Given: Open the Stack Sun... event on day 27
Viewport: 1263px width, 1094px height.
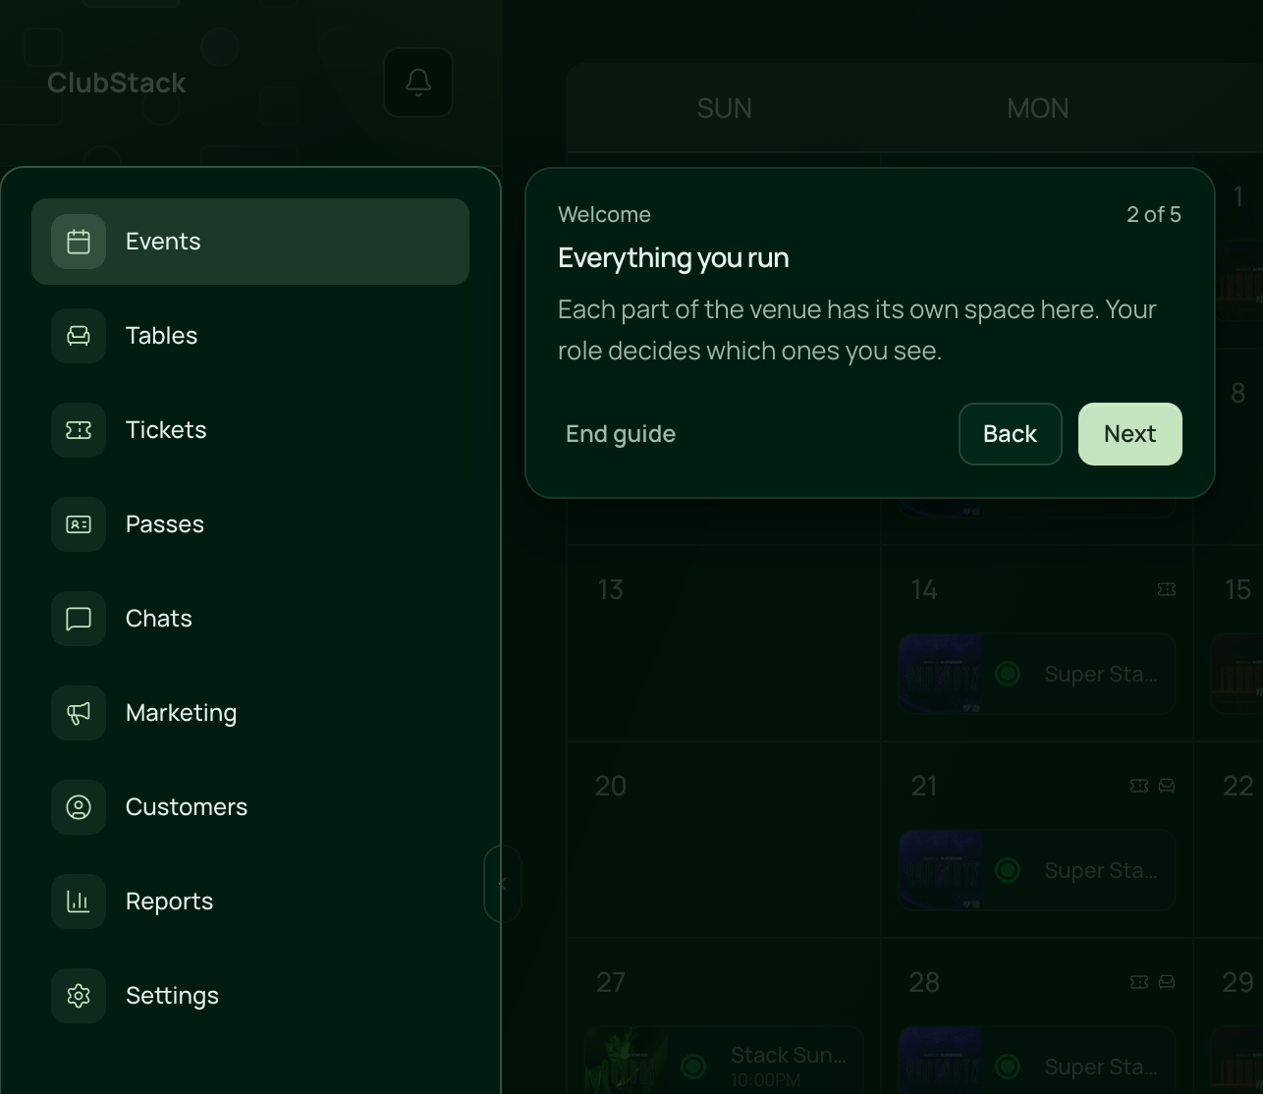Looking at the screenshot, I should (724, 1061).
